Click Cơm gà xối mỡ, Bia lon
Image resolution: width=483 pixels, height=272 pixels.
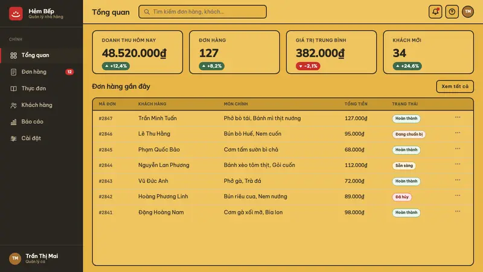point(253,212)
